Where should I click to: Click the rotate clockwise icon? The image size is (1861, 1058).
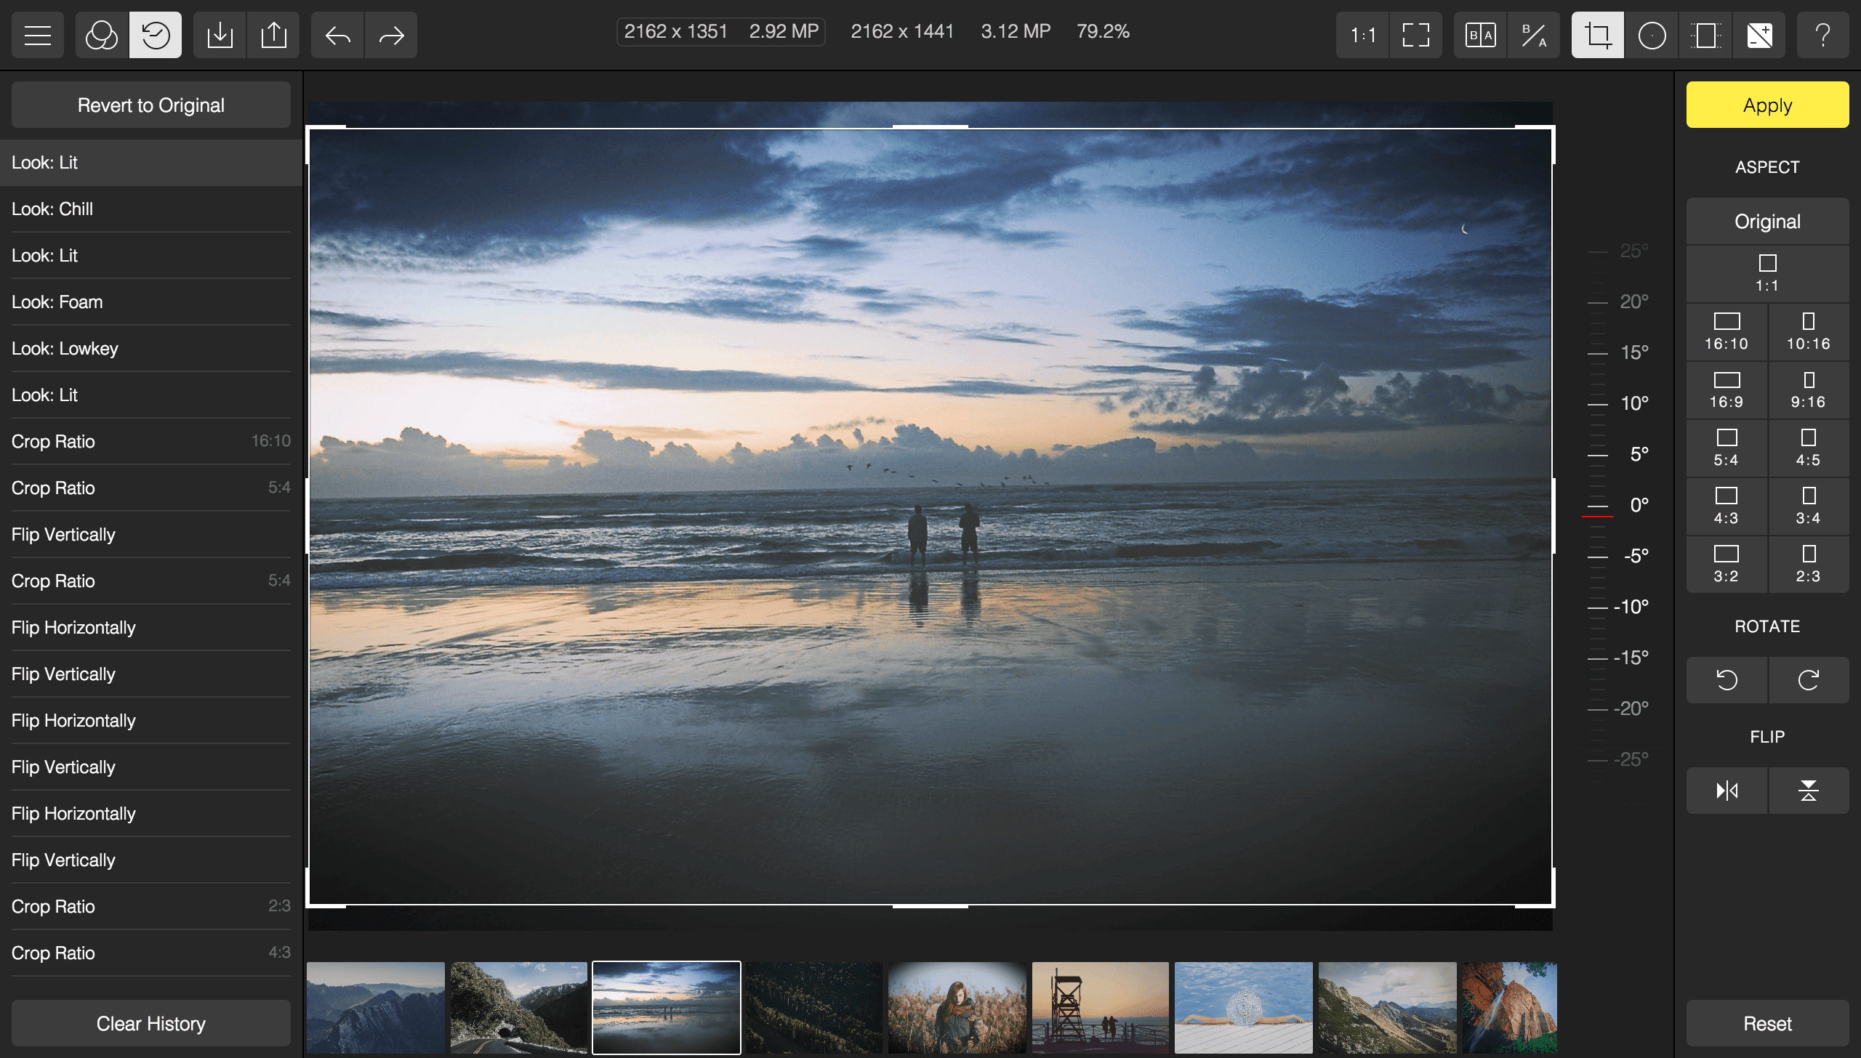1807,679
